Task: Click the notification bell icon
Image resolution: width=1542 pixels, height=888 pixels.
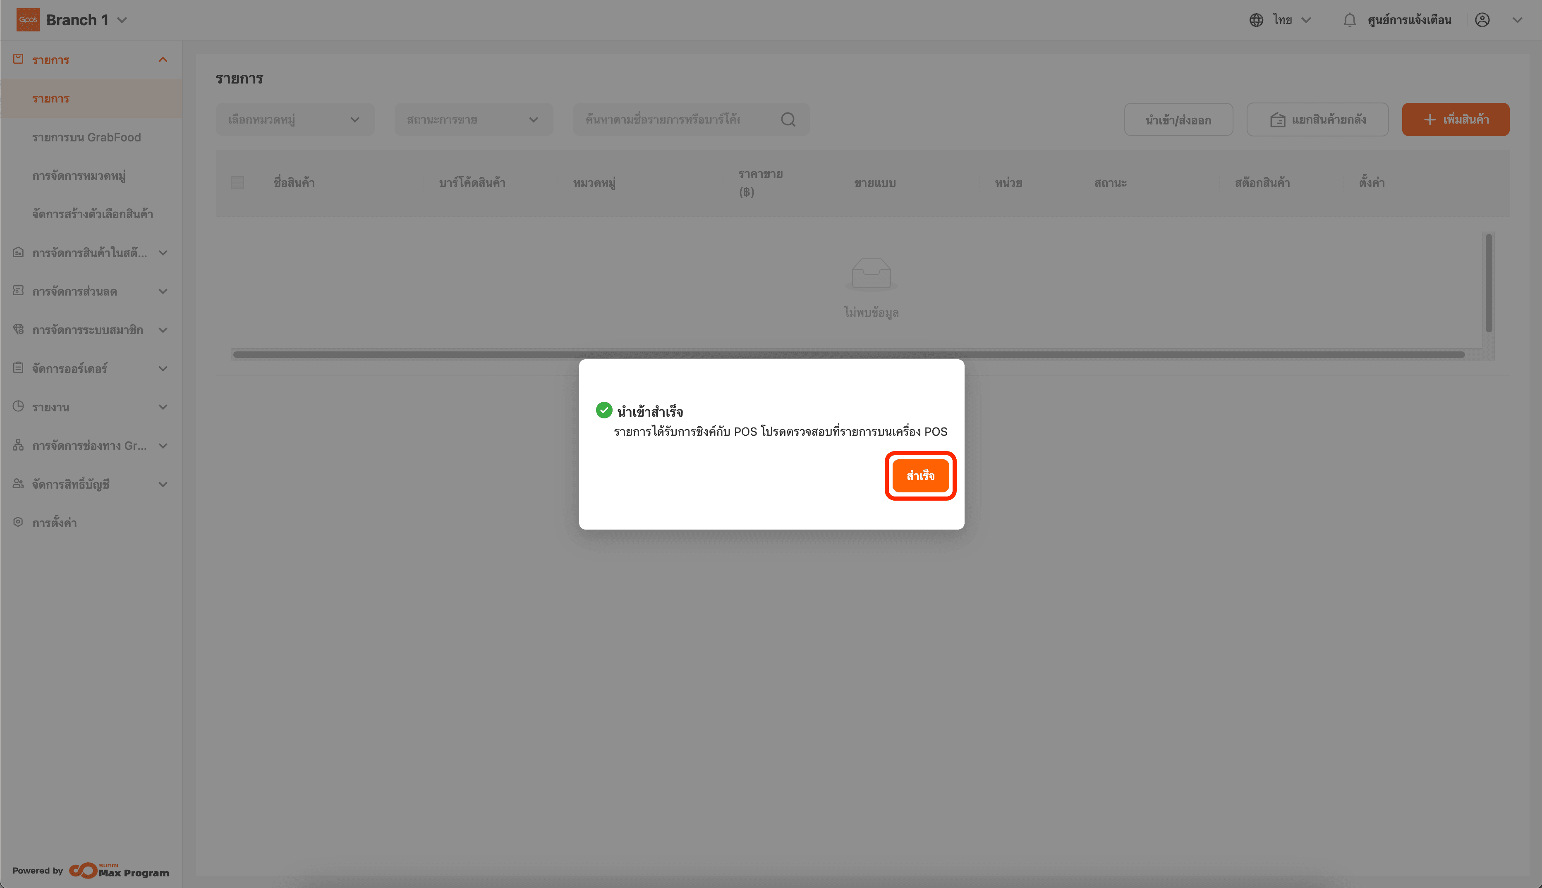Action: [x=1349, y=20]
